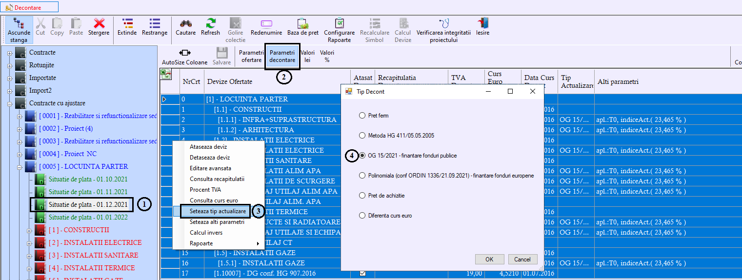742x280 pixels.
Task: Select the Pret ferm radio option
Action: tap(362, 116)
